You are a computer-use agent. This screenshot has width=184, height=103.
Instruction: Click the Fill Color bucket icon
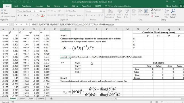click(38, 15)
